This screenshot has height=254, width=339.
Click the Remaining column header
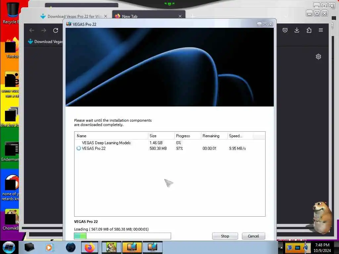214,136
